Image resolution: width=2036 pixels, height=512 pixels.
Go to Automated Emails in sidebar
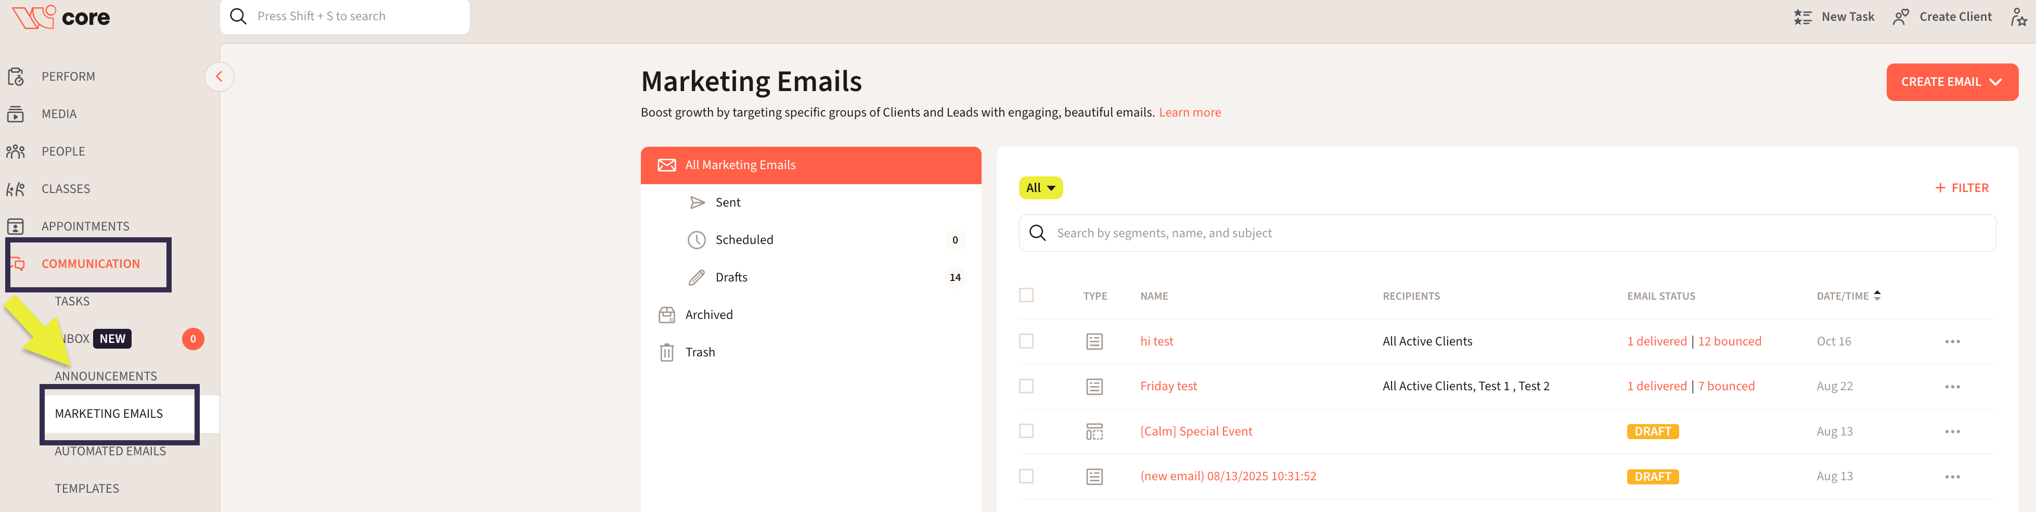click(110, 451)
